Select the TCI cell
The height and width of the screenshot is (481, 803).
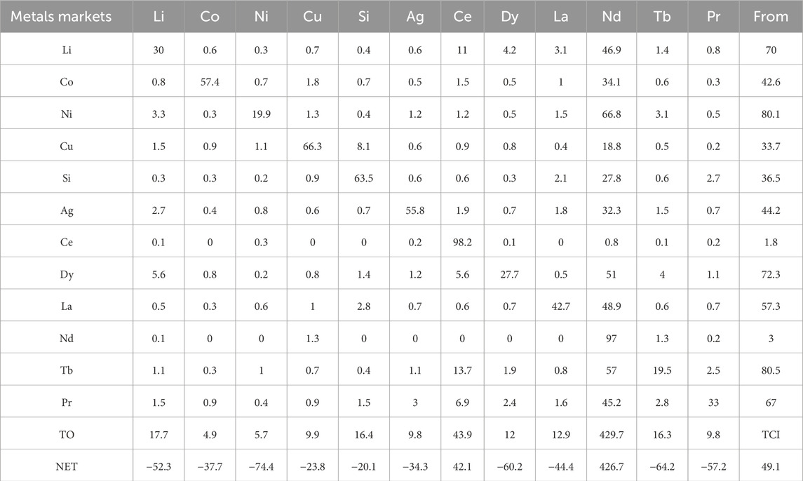770,435
